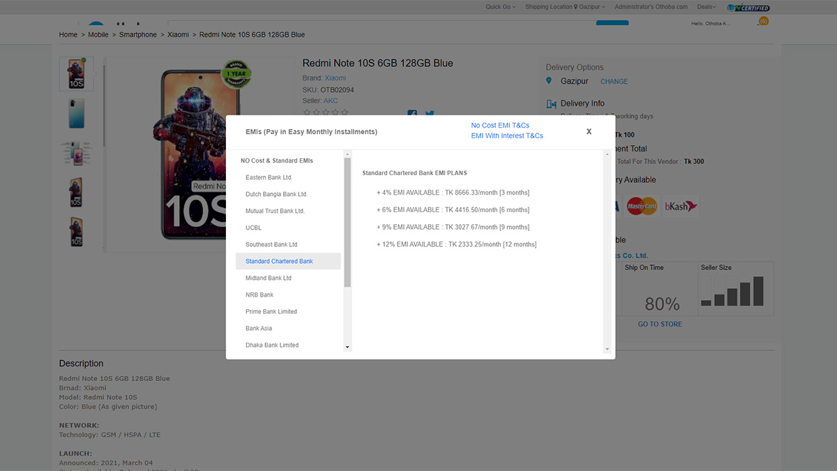
Task: Open the EMI With Interest T&Cs link
Action: click(507, 136)
